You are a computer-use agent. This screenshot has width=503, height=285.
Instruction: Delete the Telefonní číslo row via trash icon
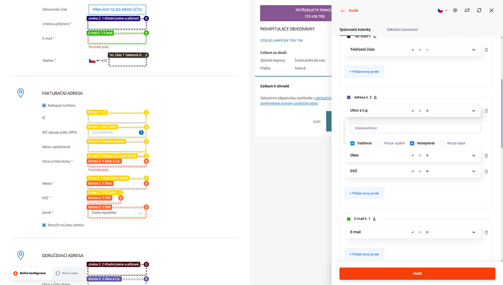486,50
